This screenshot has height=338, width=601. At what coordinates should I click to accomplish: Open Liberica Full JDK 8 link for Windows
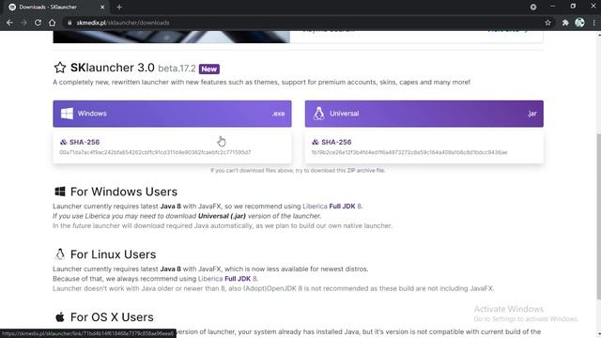click(x=331, y=207)
